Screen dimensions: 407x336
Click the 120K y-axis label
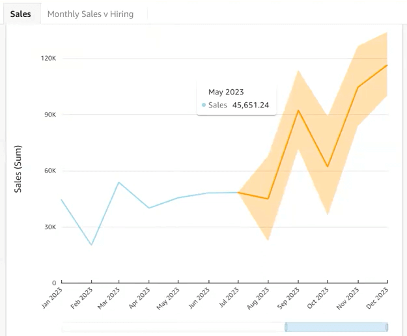click(x=48, y=58)
